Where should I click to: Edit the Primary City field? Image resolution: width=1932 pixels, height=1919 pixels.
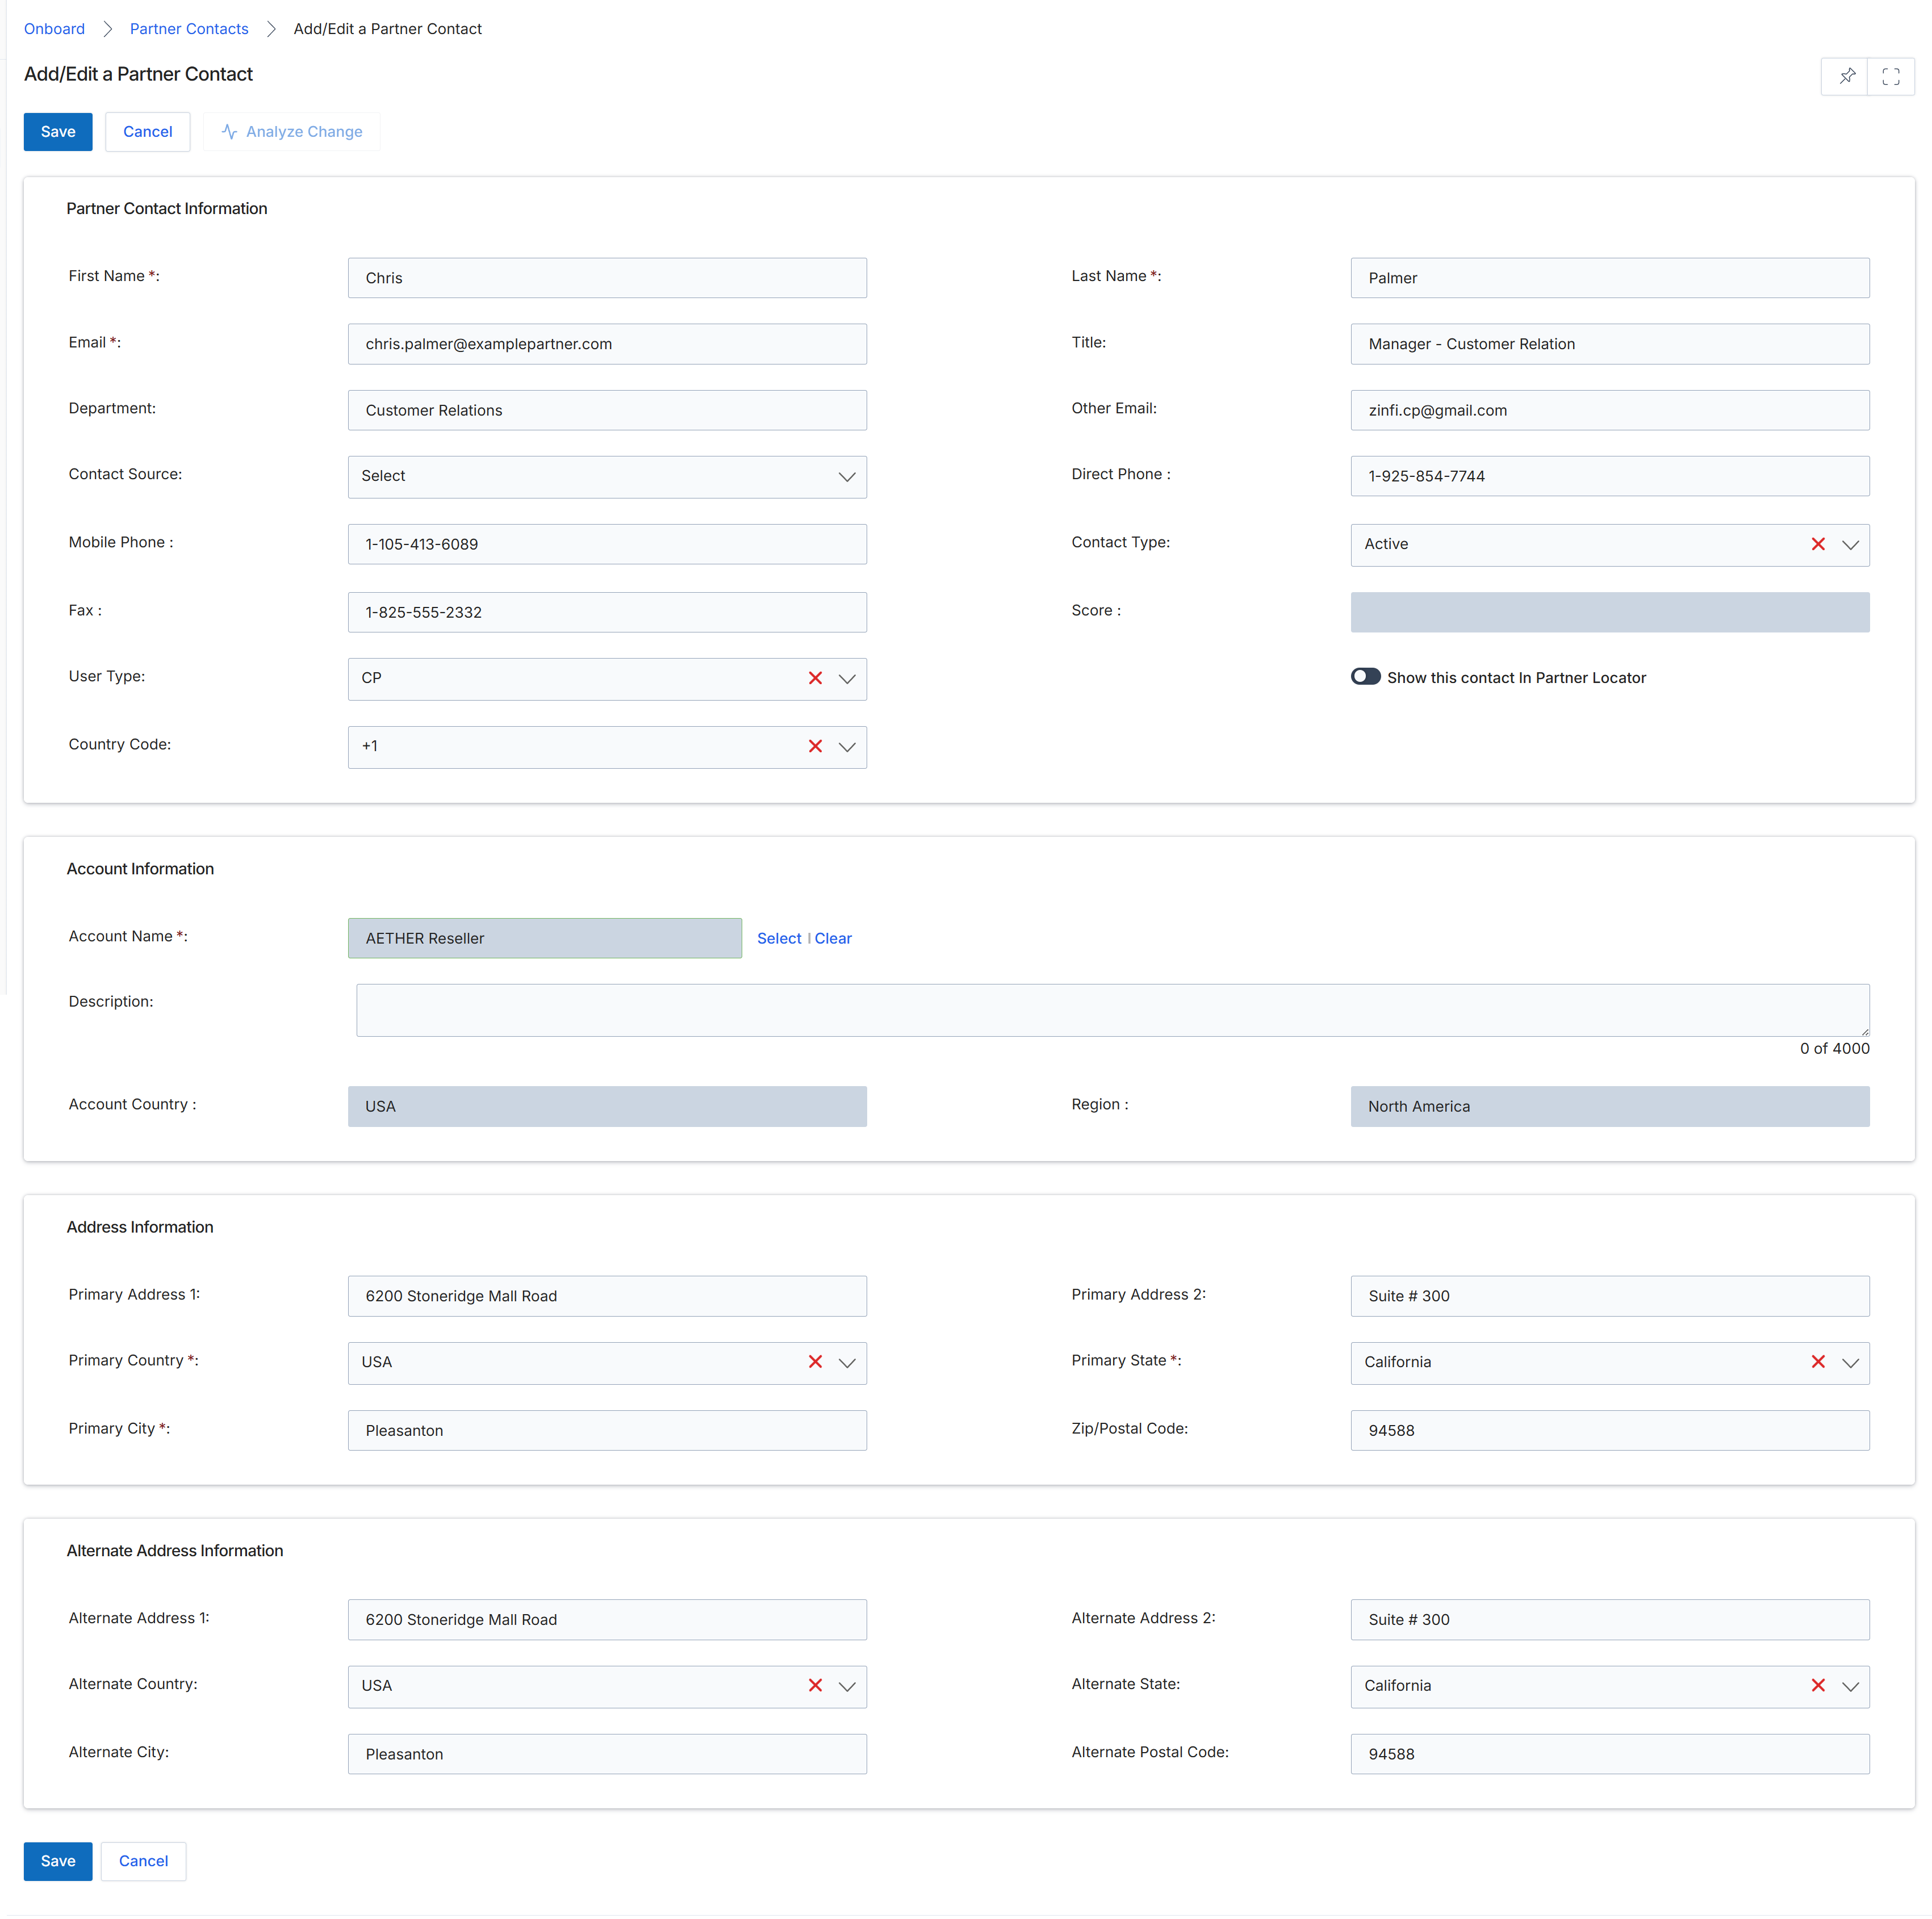click(x=607, y=1430)
